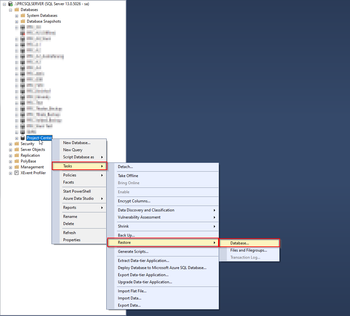The height and width of the screenshot is (316, 350).
Task: Collapse the Databases tree node
Action: point(11,10)
